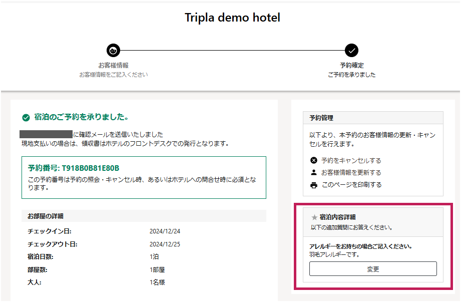
Task: Click the green success checkmark icon
Action: click(26, 118)
